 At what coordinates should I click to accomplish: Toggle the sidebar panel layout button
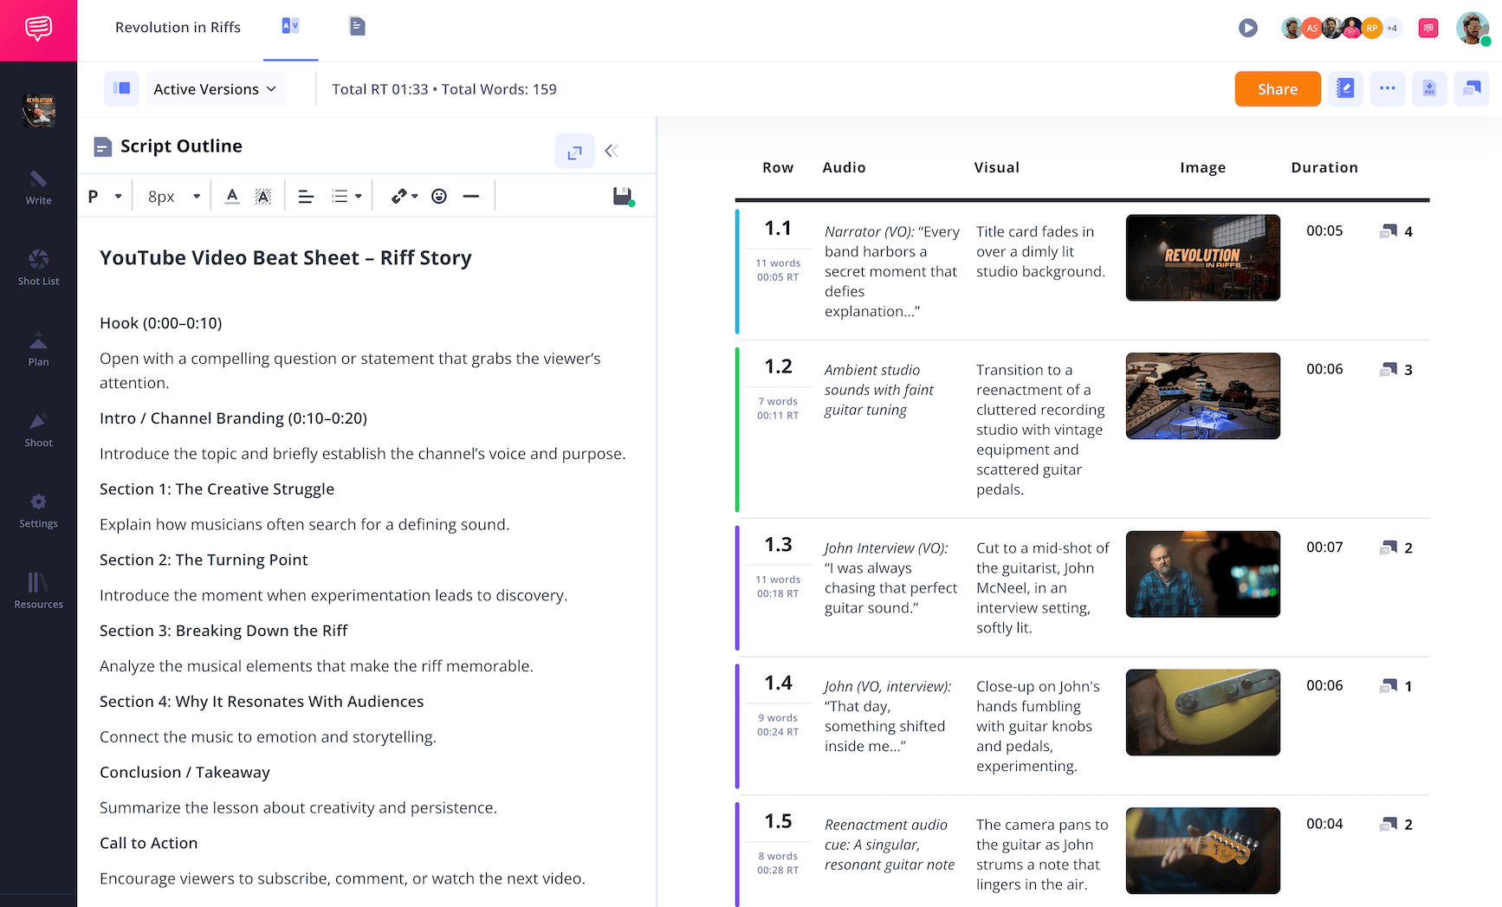click(x=122, y=88)
